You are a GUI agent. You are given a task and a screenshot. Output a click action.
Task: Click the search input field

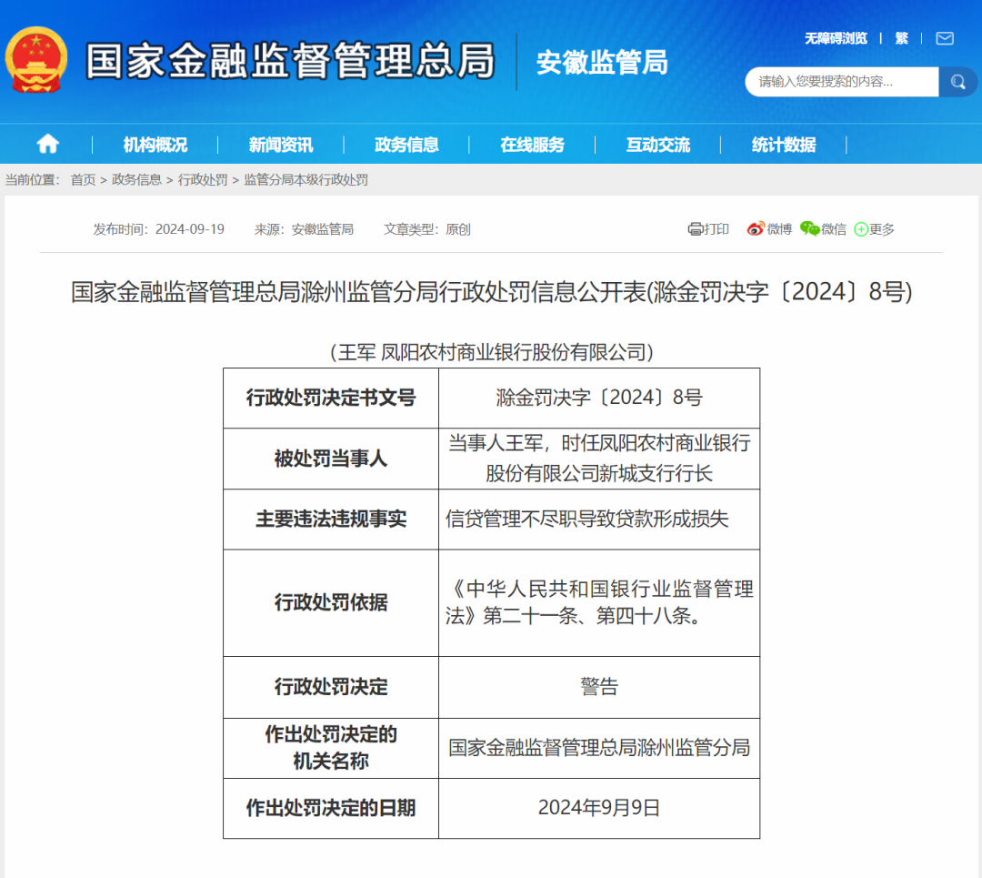[842, 82]
